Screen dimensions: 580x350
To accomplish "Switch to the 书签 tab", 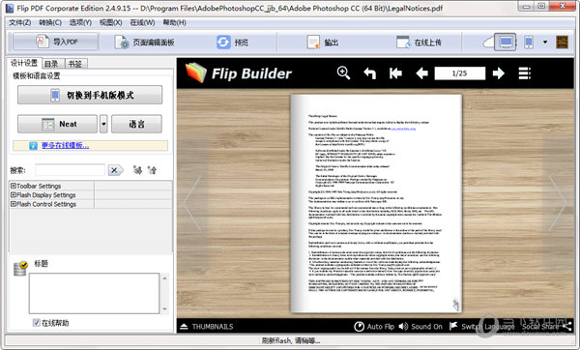I will point(75,64).
